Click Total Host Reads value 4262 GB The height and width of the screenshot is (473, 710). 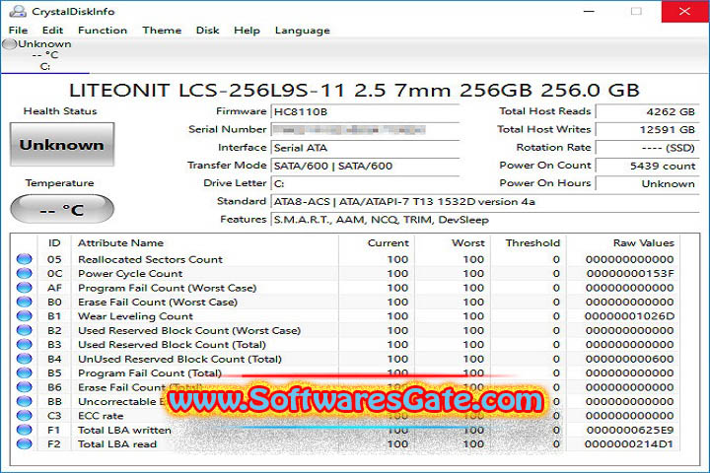[647, 111]
